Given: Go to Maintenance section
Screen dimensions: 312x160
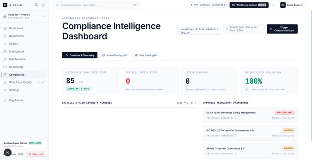Looking at the screenshot, I should [x=24, y=59].
